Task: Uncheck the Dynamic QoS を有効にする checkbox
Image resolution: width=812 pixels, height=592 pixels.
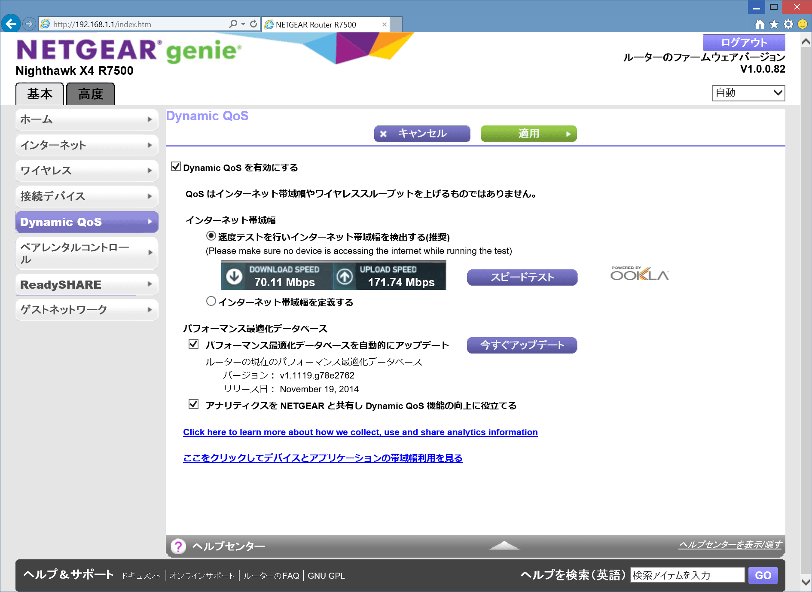Action: tap(176, 167)
